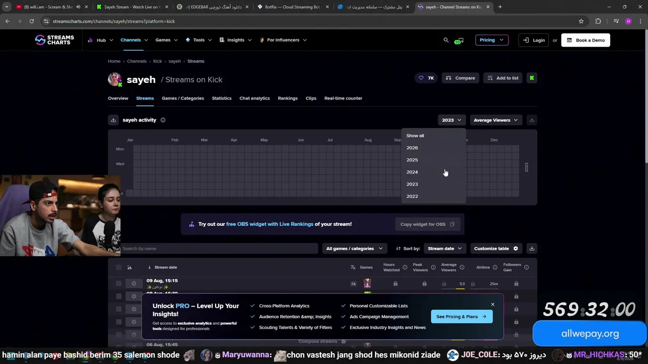The height and width of the screenshot is (364, 648).
Task: Open the Tools navigation dropdown
Action: tap(198, 40)
